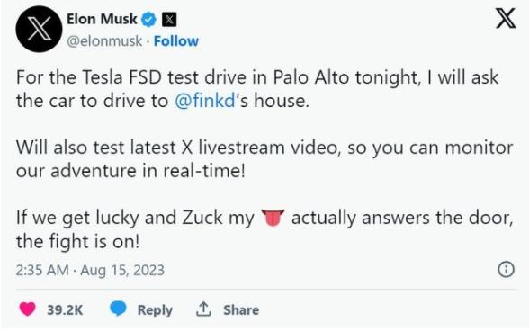Open the 2:35 AM · Aug 15, 2023 timestamp
The image size is (529, 331).
click(90, 270)
